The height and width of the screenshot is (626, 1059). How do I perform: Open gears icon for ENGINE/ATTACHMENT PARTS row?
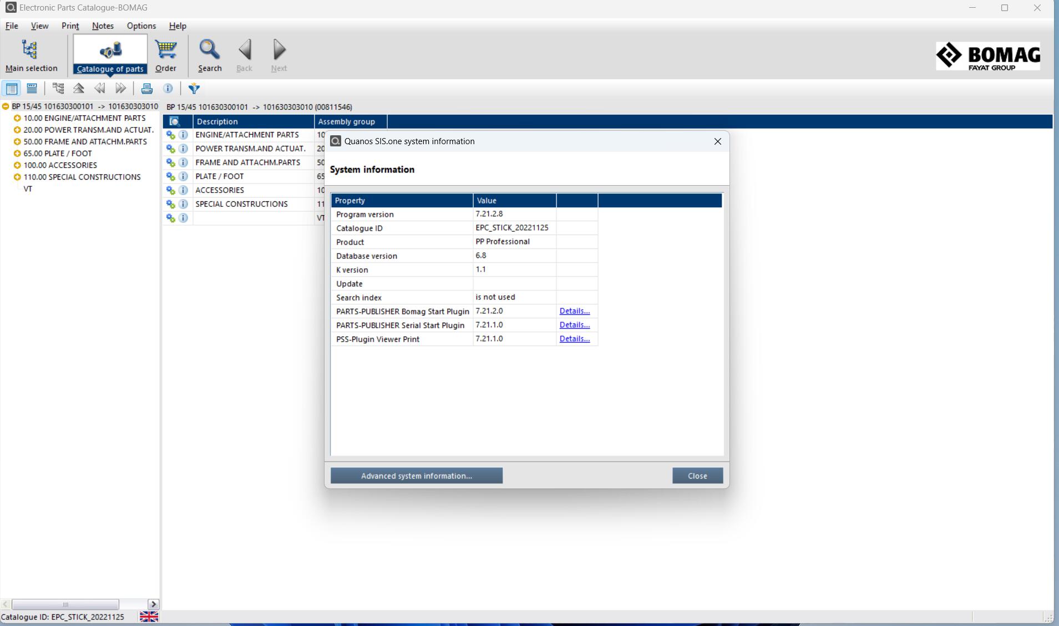coord(170,135)
